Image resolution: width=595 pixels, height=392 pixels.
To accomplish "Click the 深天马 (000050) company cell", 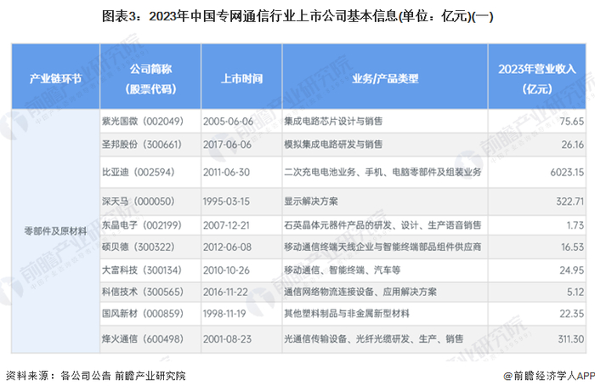I will point(150,202).
